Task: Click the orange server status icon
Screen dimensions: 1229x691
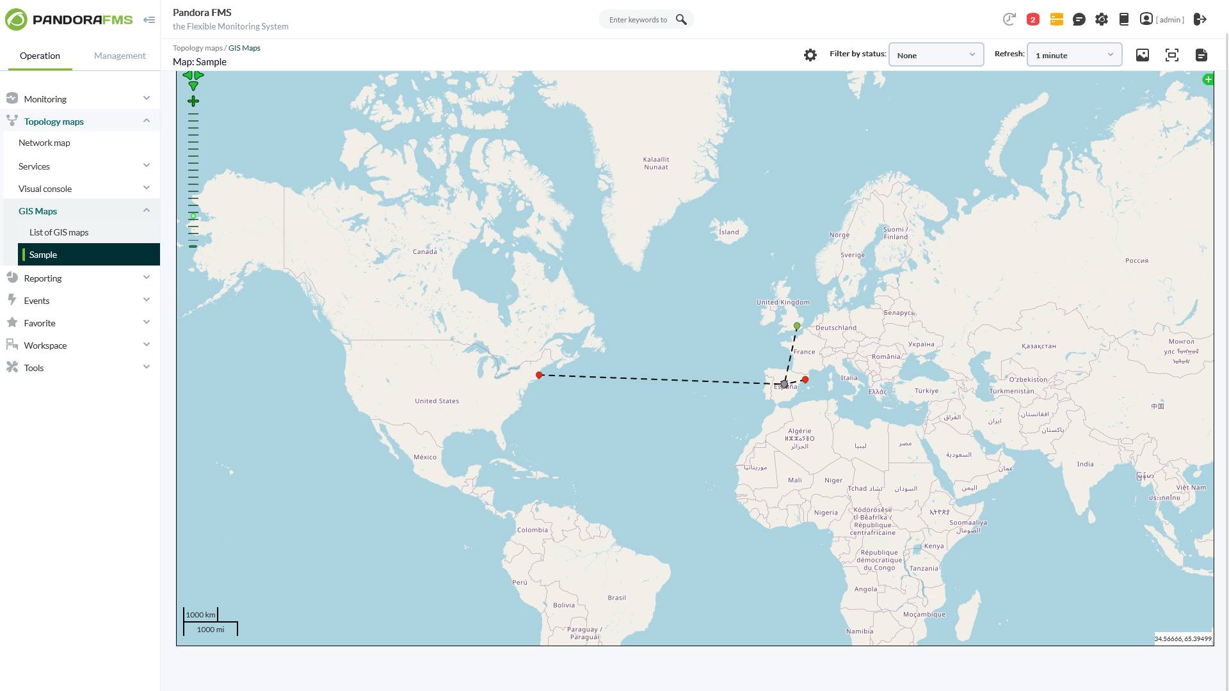Action: tap(1056, 19)
